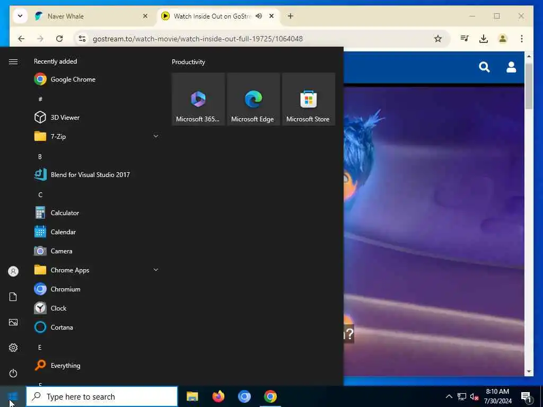
Task: Click the Power button in Start
Action: coord(13,373)
